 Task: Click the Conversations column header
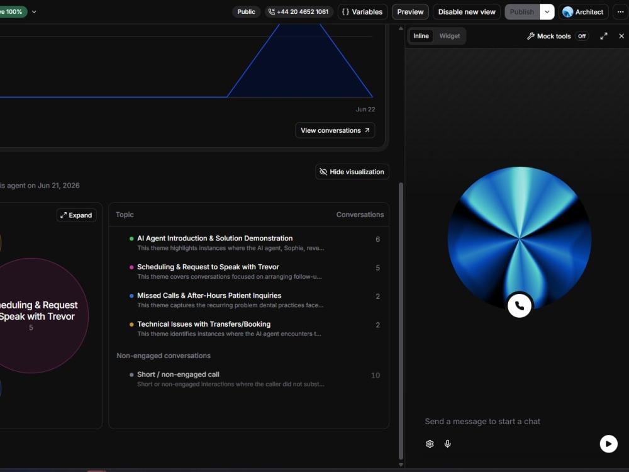tap(360, 215)
